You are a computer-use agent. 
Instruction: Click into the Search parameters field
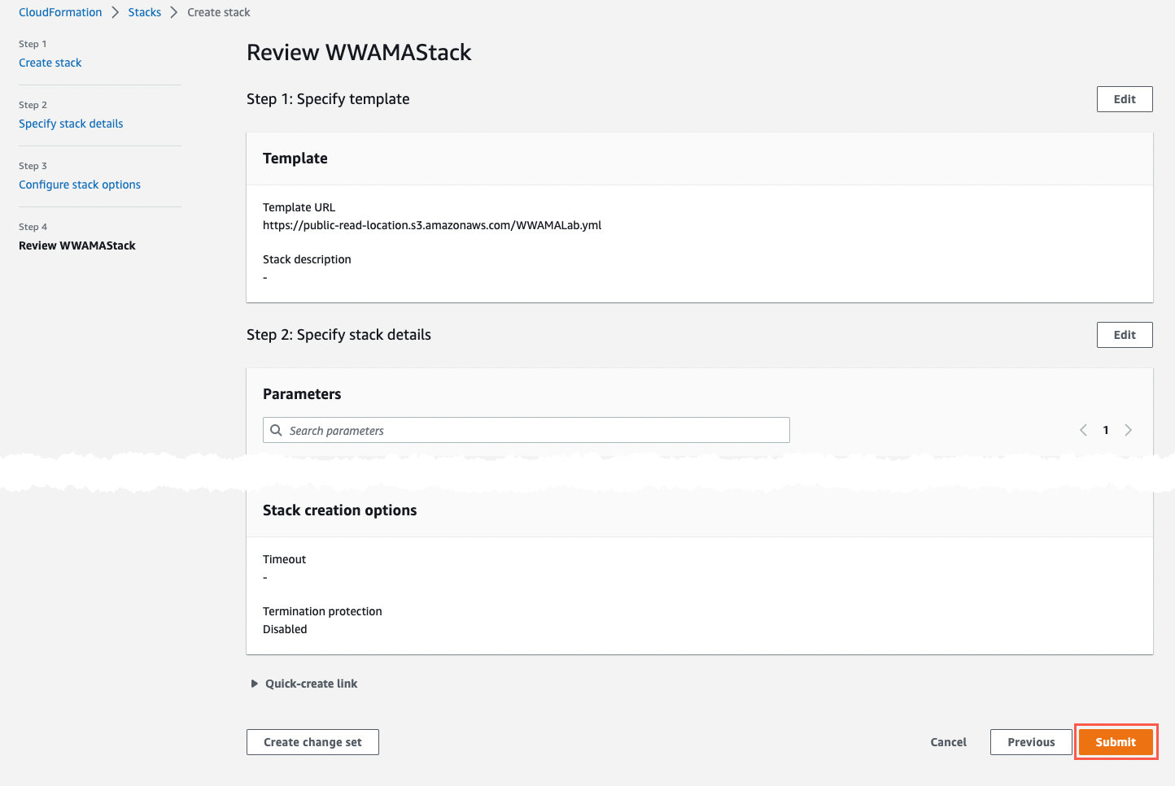pyautogui.click(x=526, y=430)
